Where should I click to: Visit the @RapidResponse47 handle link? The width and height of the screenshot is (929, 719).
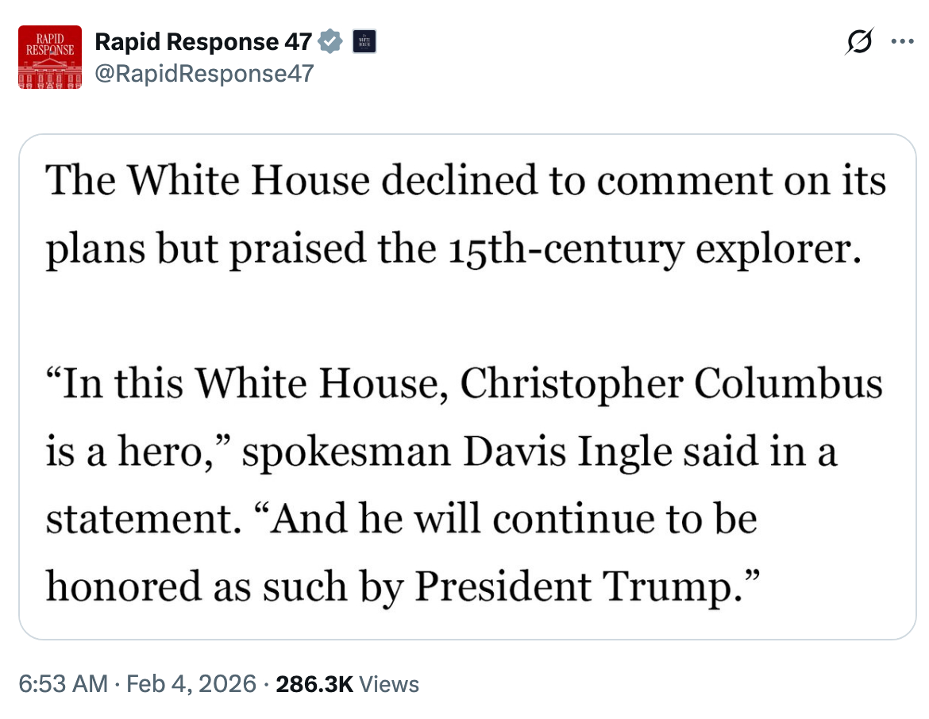click(204, 74)
